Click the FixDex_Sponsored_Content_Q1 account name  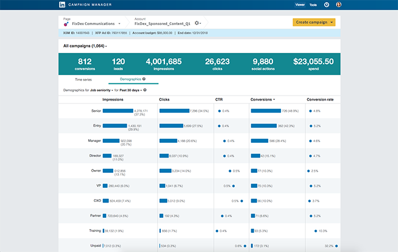click(162, 24)
